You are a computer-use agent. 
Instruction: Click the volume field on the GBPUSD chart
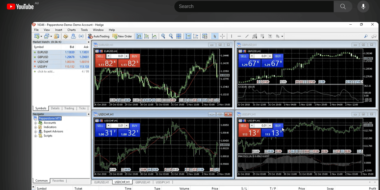point(261,56)
